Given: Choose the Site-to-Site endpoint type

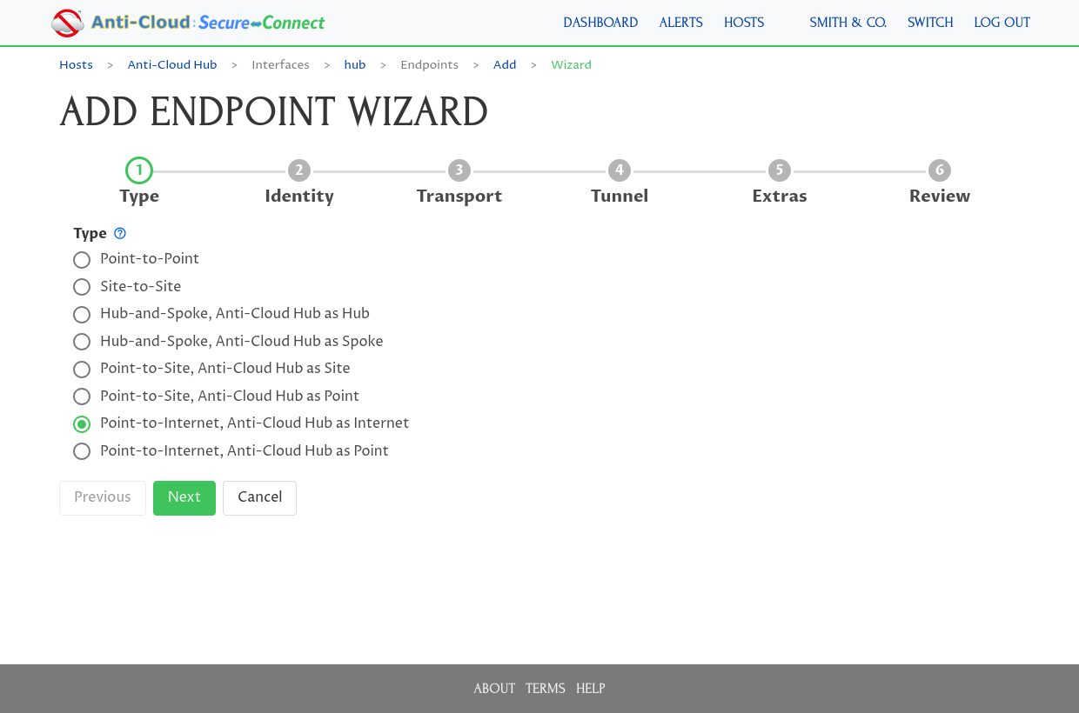Looking at the screenshot, I should point(82,287).
